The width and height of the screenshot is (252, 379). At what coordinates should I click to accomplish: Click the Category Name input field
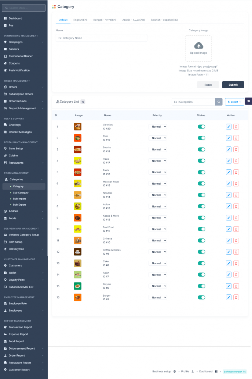[x=101, y=38]
